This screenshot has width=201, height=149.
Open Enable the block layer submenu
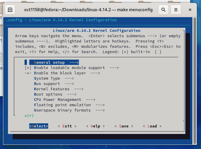coord(67,73)
